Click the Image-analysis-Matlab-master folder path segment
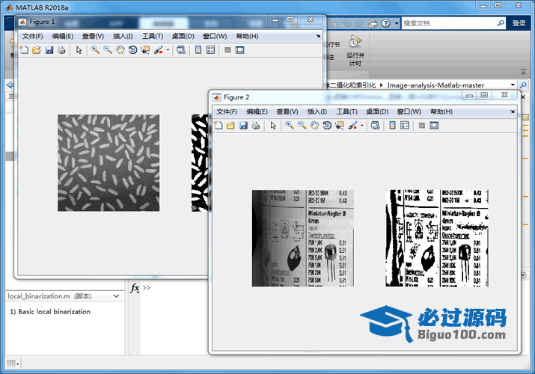Image resolution: width=535 pixels, height=374 pixels. click(x=435, y=85)
